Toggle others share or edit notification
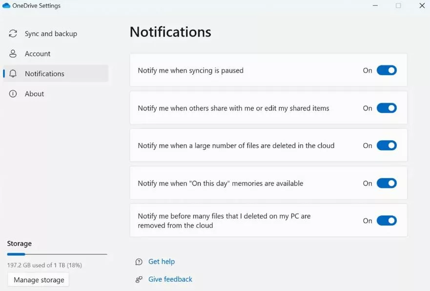430x291 pixels. click(x=387, y=108)
